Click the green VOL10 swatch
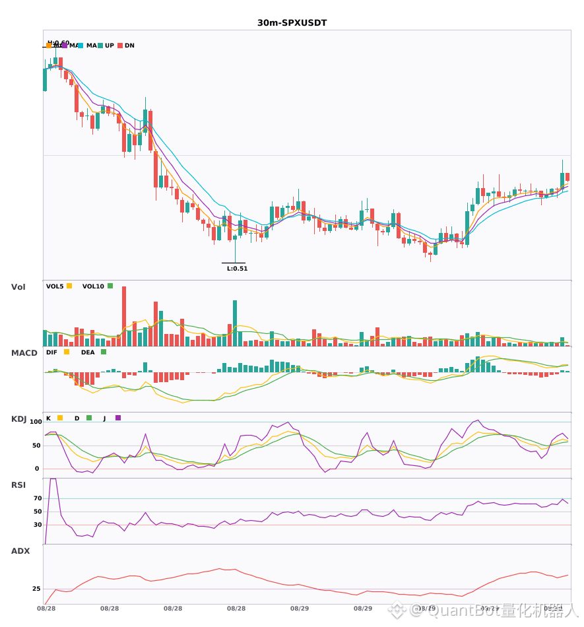Image resolution: width=584 pixels, height=627 pixels. 110,286
